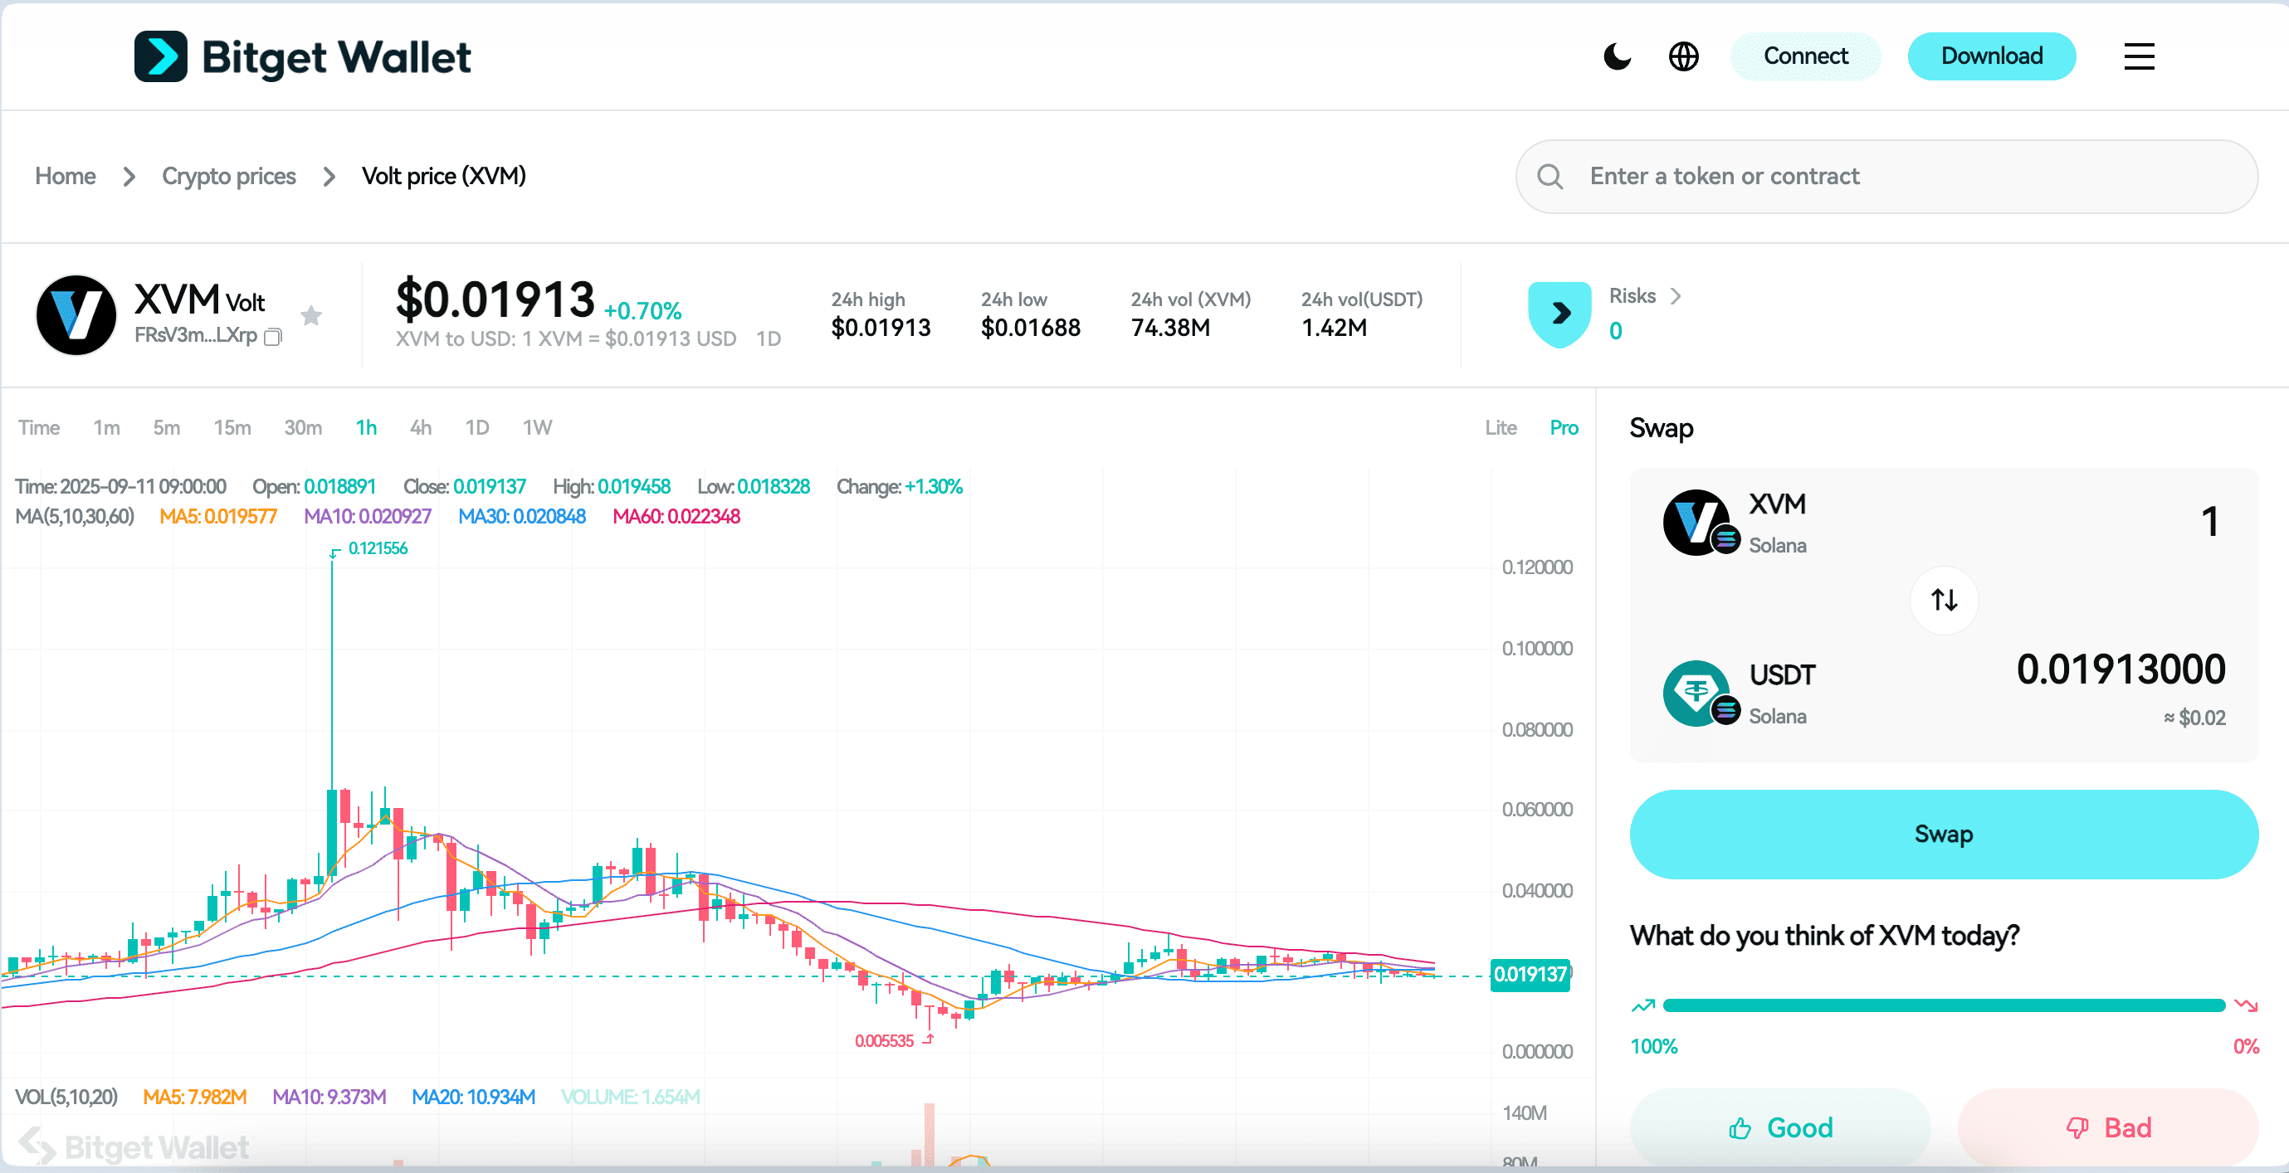This screenshot has width=2289, height=1173.
Task: Add XVM to favorites star
Action: (311, 315)
